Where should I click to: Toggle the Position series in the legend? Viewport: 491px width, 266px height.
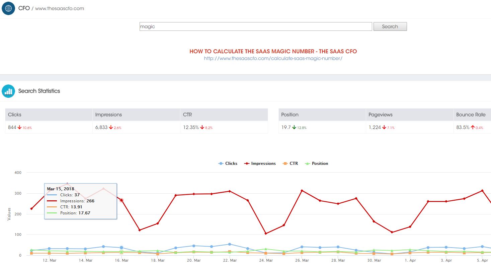[x=316, y=163]
